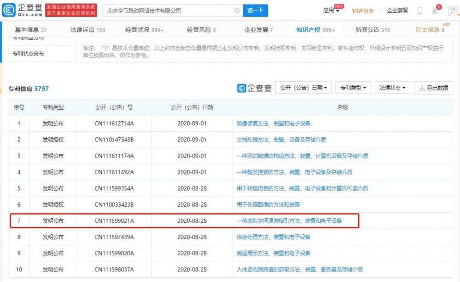
Task: Switch to 经营状况 tab
Action: click(144, 29)
